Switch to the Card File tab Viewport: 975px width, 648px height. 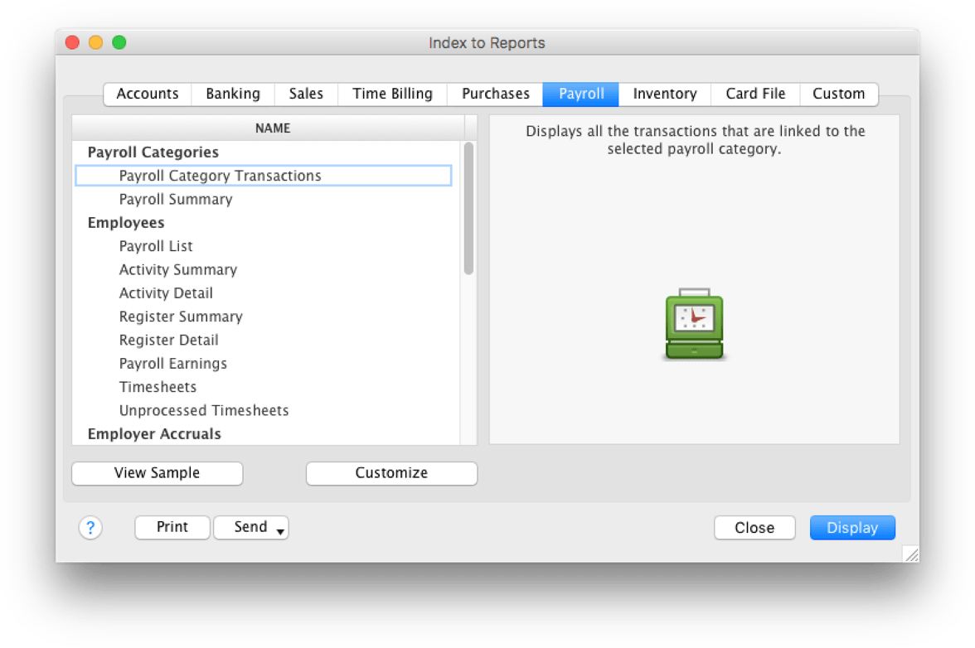tap(754, 94)
